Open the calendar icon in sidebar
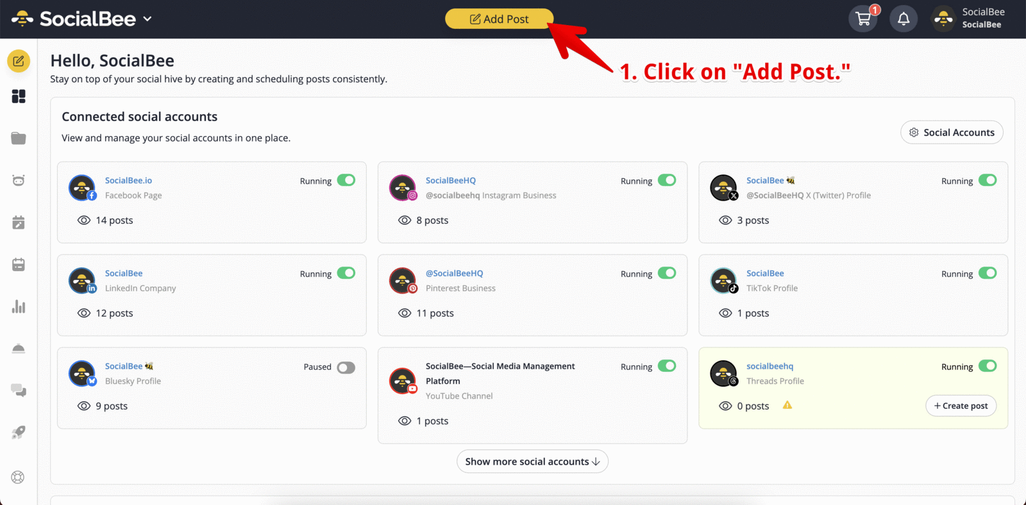The height and width of the screenshot is (505, 1026). [19, 264]
